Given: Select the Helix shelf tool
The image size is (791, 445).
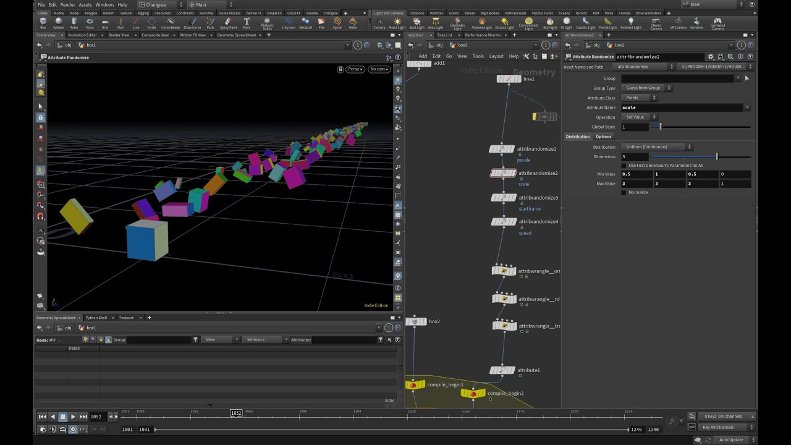Looking at the screenshot, I should pos(353,23).
